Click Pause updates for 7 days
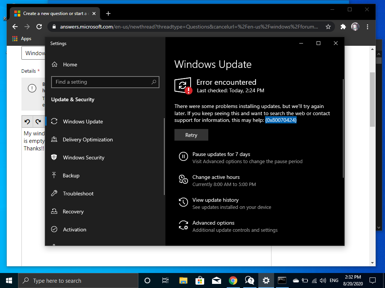The height and width of the screenshot is (288, 385). pos(221,154)
